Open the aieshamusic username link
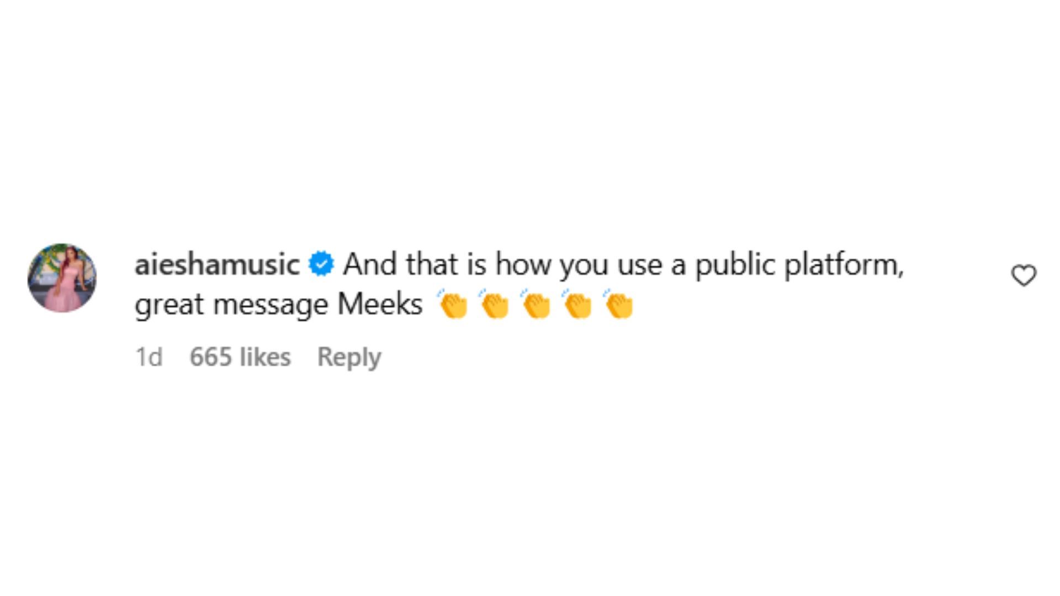This screenshot has height=596, width=1060. [217, 264]
